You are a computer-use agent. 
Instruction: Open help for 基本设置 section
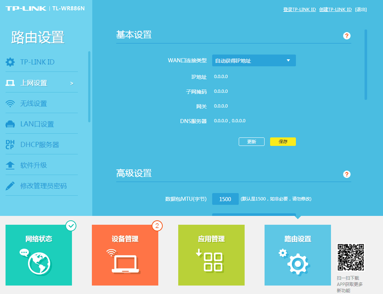coord(346,36)
